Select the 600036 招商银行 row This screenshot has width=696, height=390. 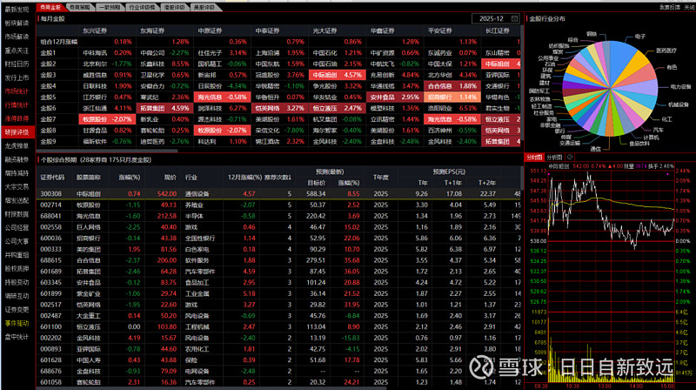tap(279, 238)
